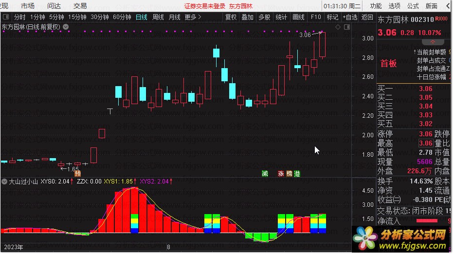454x254 pixels.
Task: Click the 换手 value 14.63%
Action: tap(421, 181)
